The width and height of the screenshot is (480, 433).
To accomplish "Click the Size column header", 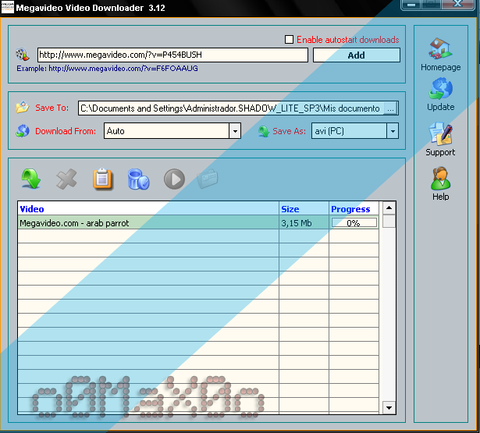I will pyautogui.click(x=304, y=208).
